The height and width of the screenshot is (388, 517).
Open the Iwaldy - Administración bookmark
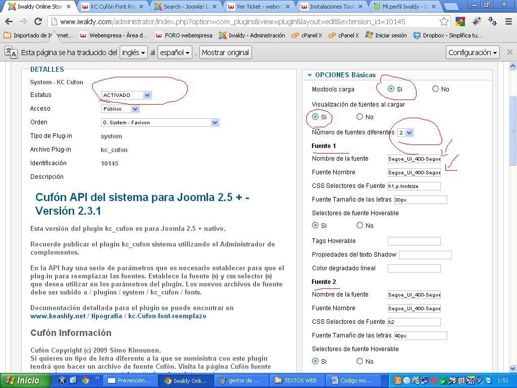pyautogui.click(x=252, y=35)
